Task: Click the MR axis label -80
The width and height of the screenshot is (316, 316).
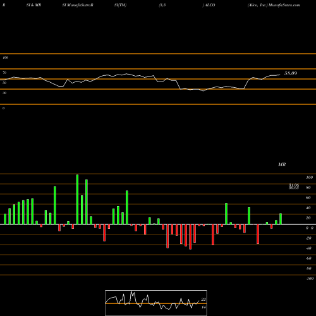Action: (308, 269)
